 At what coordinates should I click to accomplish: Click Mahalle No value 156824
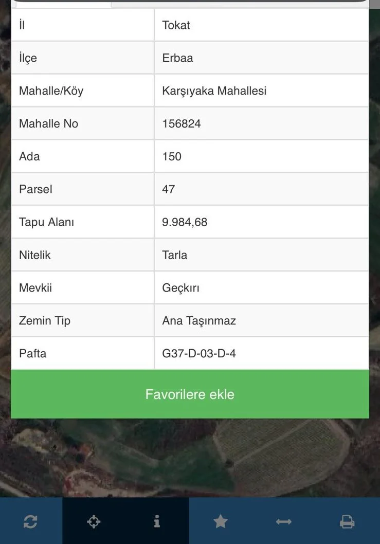tap(182, 124)
